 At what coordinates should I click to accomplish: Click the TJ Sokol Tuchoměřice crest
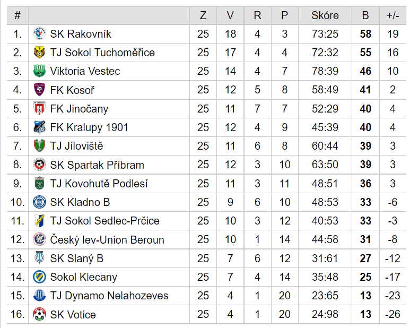(39, 53)
